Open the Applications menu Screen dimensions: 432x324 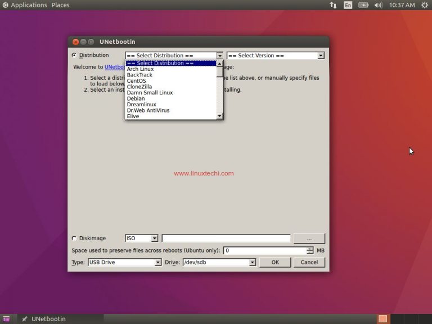pos(29,5)
